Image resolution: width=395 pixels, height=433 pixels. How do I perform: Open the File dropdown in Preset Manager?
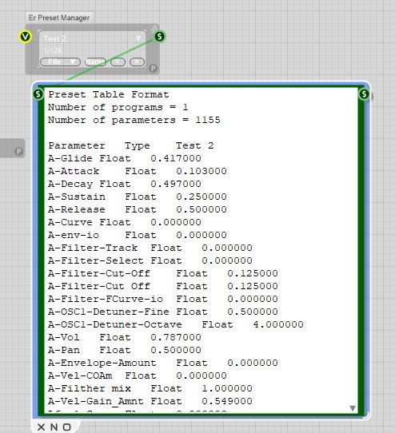tap(60, 62)
